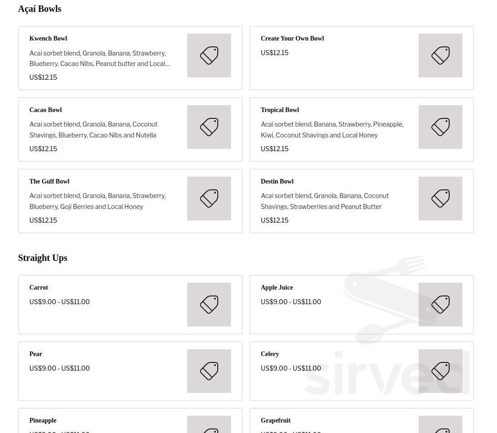Select the Apple Juice menu item
The height and width of the screenshot is (433, 497).
coord(277,288)
